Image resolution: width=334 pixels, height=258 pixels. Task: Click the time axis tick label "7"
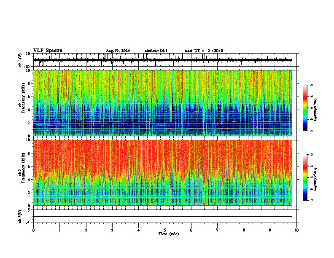218,230
